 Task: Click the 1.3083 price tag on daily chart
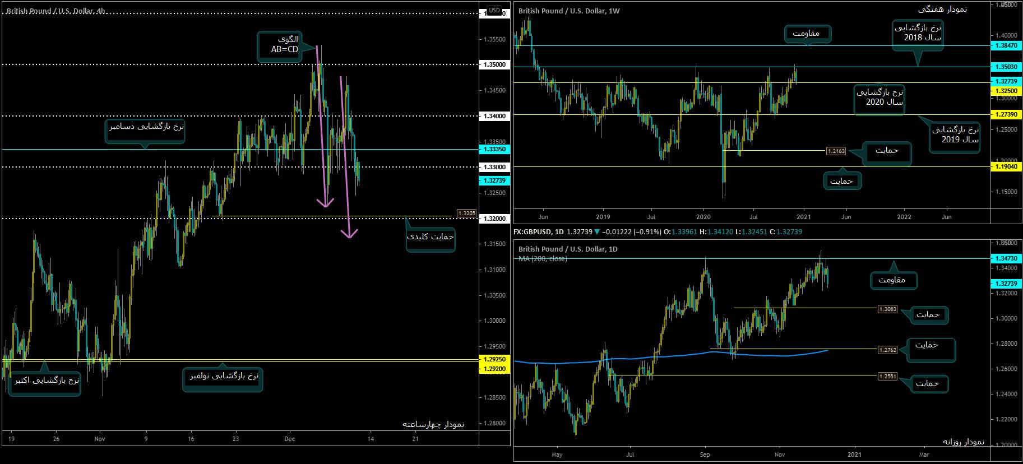tap(887, 309)
